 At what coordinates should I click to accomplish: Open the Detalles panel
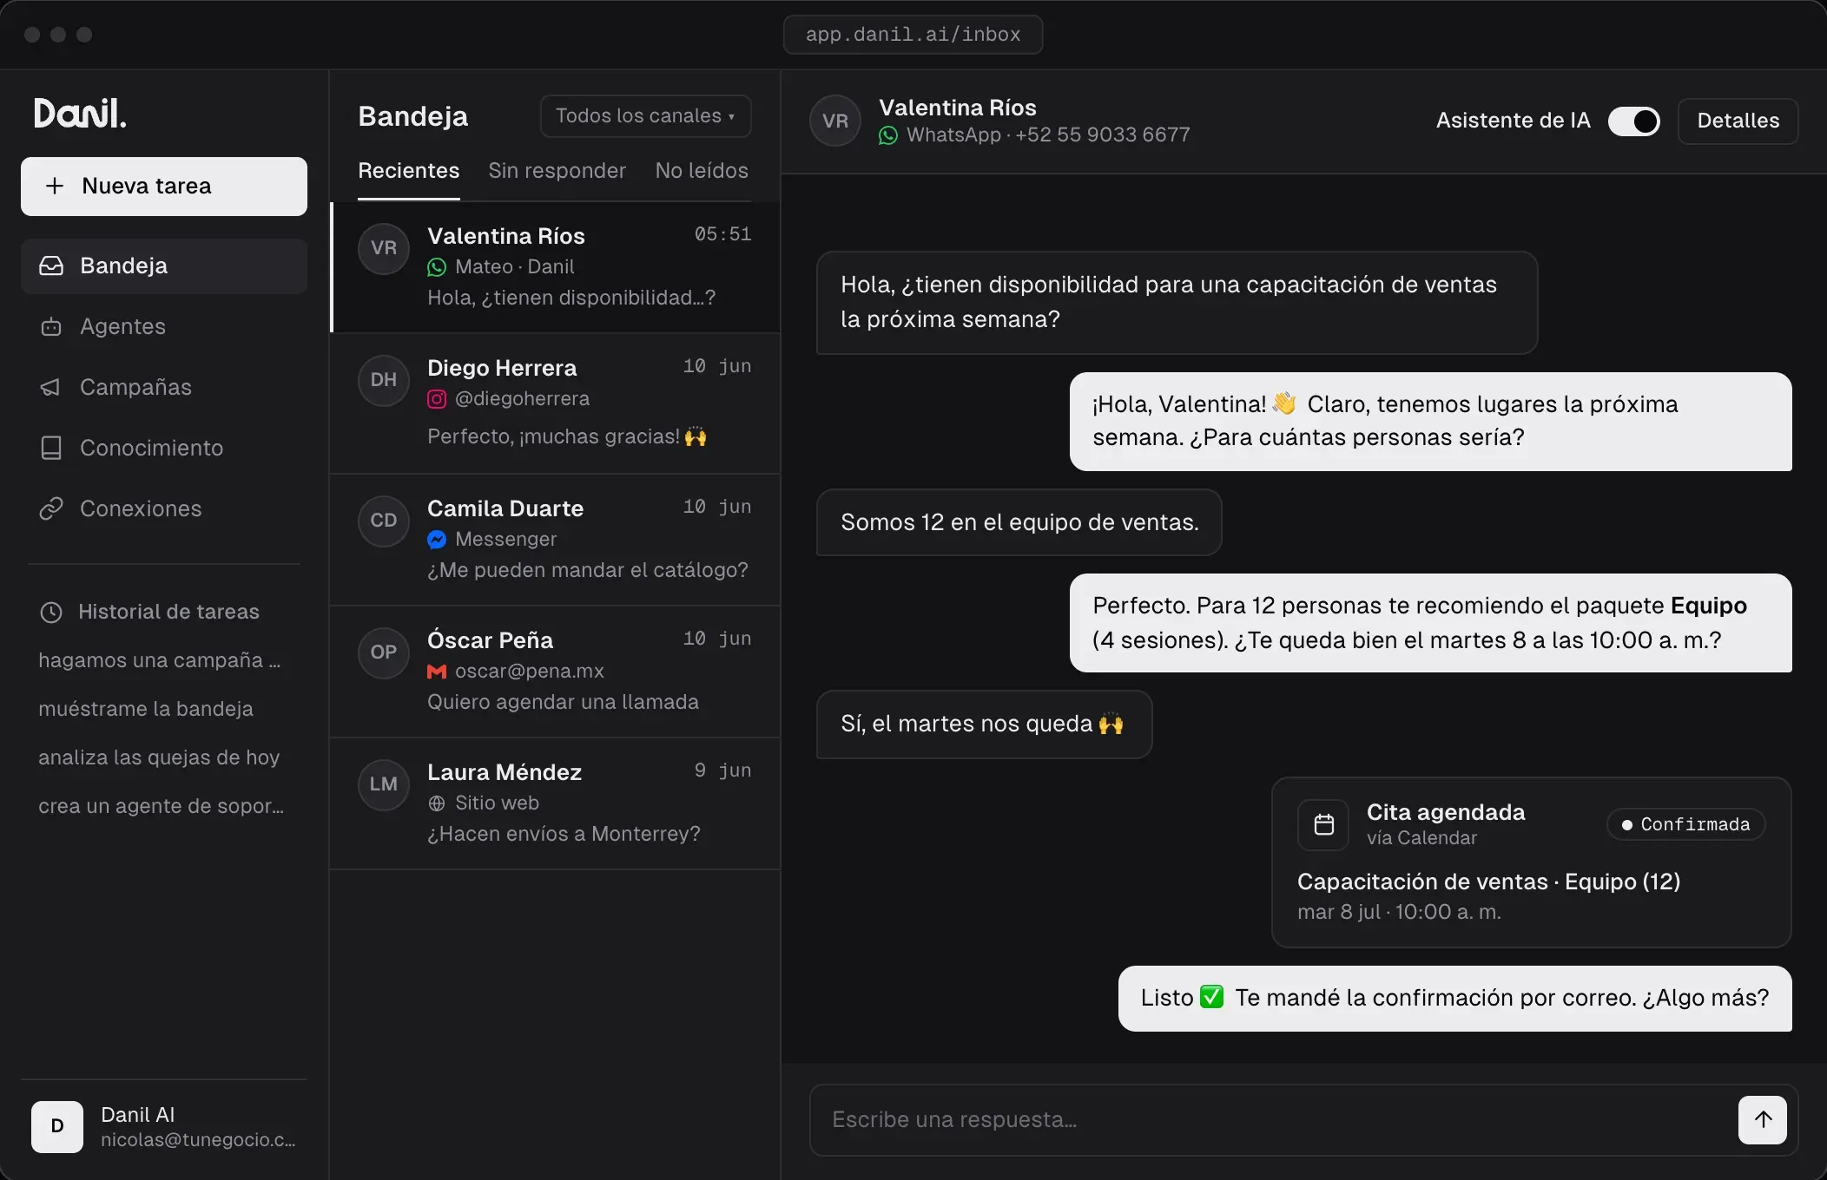point(1738,121)
